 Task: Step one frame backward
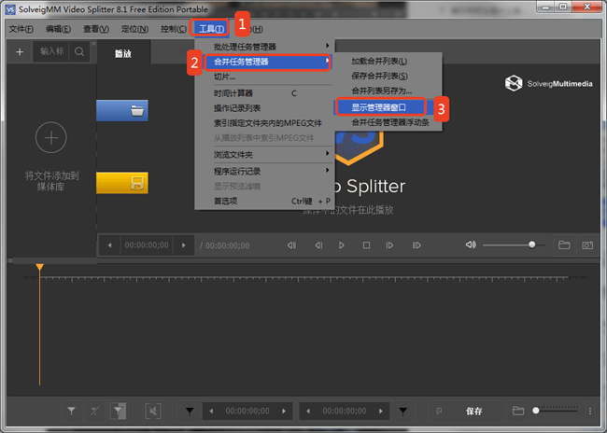[x=318, y=245]
